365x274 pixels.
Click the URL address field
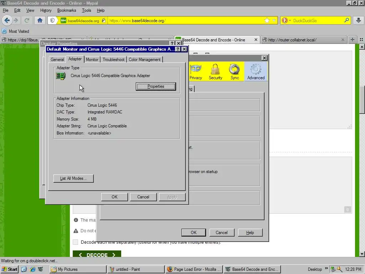(186, 20)
